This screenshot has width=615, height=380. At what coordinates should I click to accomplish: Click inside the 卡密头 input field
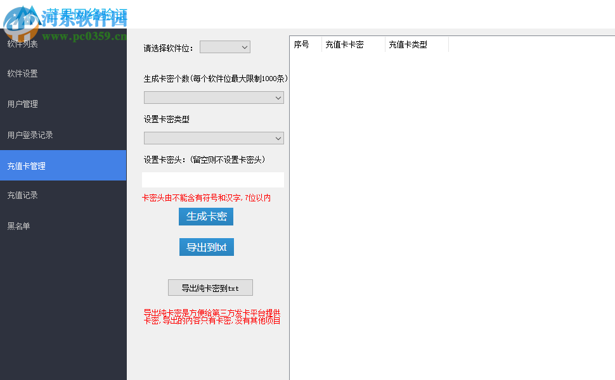[214, 179]
